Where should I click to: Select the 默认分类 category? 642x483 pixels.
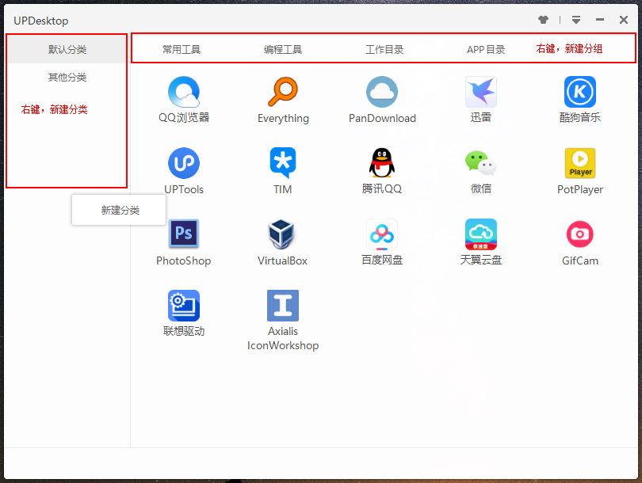[x=67, y=49]
